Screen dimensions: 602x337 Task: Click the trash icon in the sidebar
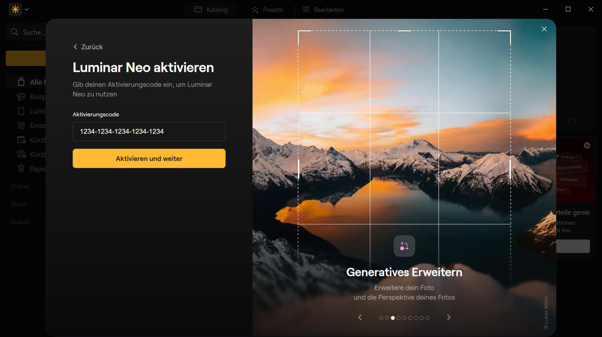(x=21, y=168)
